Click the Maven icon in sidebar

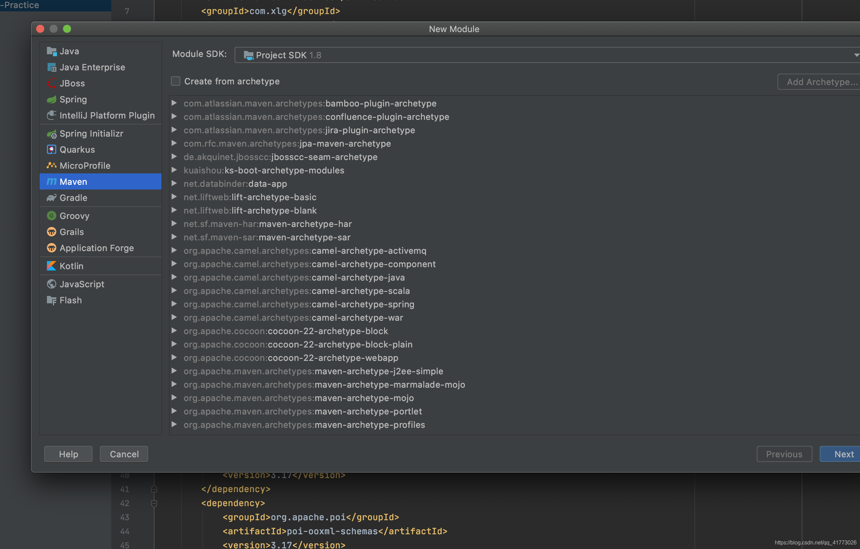click(x=52, y=181)
